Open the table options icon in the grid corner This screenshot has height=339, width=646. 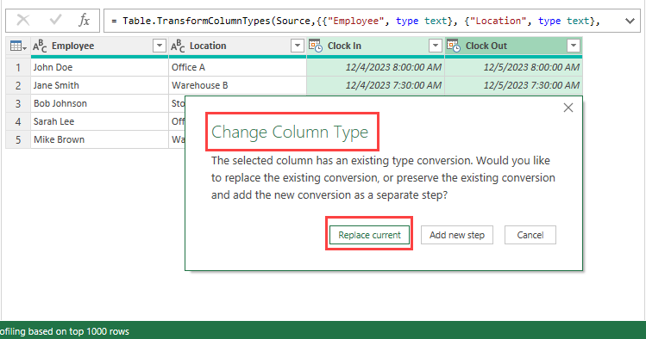tap(18, 46)
